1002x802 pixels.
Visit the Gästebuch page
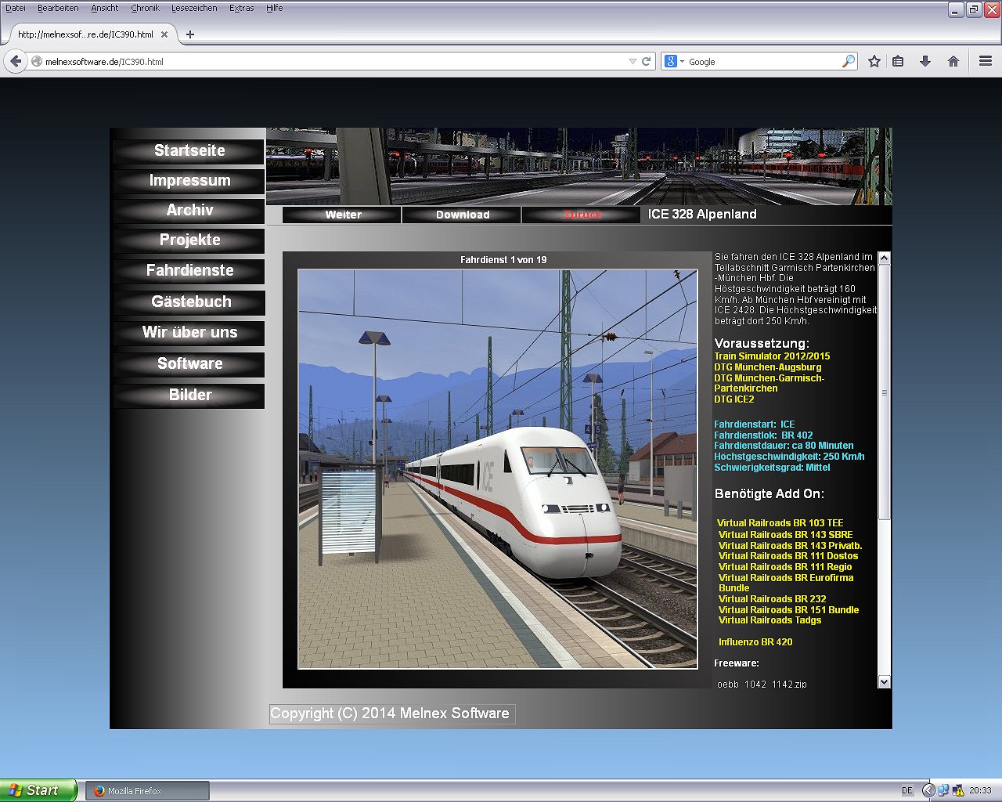[189, 302]
